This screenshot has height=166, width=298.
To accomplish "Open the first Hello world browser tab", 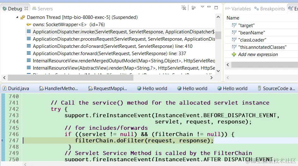I will [x=152, y=89].
